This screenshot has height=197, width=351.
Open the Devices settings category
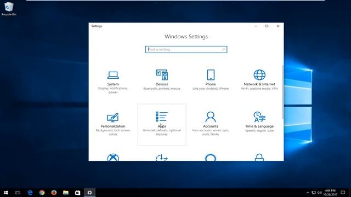[162, 80]
